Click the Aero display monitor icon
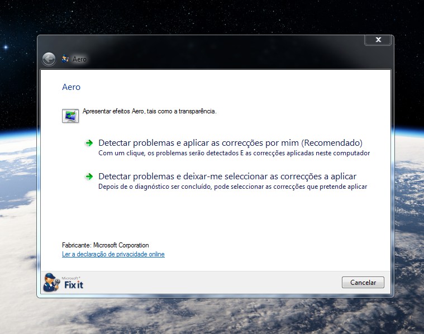 [x=70, y=116]
